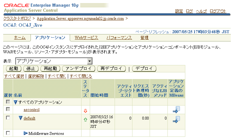
Task: Click the 再デプロイ button
Action: coord(111,69)
